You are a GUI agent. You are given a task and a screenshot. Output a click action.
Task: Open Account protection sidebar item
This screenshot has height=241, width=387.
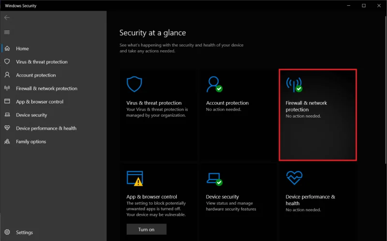coord(36,75)
